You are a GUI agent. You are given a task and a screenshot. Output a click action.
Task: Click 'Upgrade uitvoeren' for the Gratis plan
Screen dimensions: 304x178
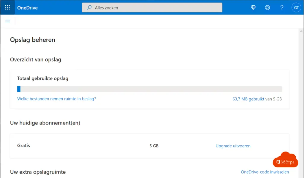pyautogui.click(x=233, y=146)
